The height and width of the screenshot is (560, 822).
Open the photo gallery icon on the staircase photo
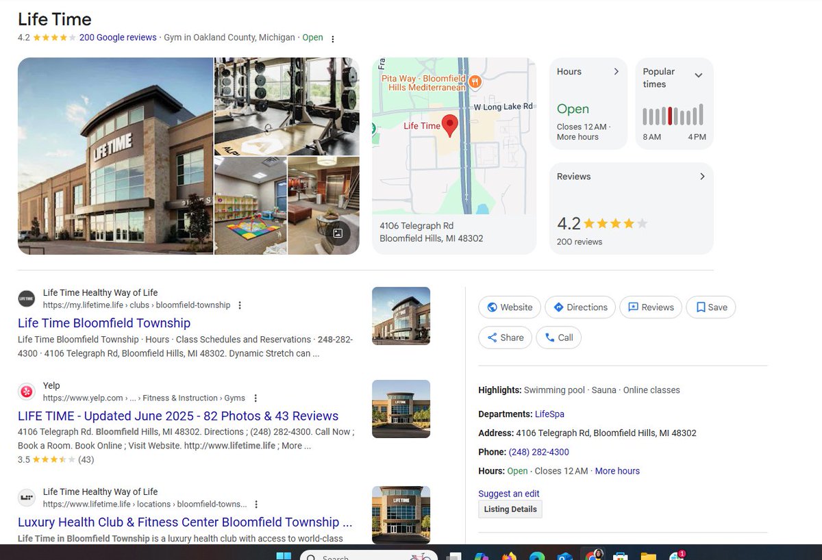tap(337, 233)
